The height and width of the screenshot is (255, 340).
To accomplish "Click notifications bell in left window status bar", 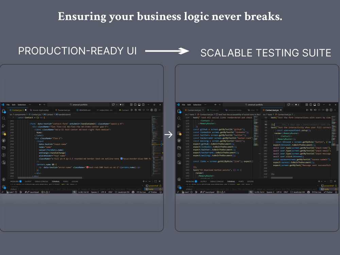I will click(161, 192).
